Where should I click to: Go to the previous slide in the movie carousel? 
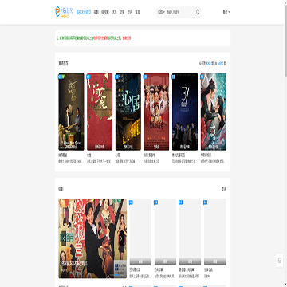coord(63,238)
